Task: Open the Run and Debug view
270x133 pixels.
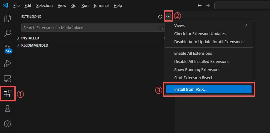Action: 7,64
